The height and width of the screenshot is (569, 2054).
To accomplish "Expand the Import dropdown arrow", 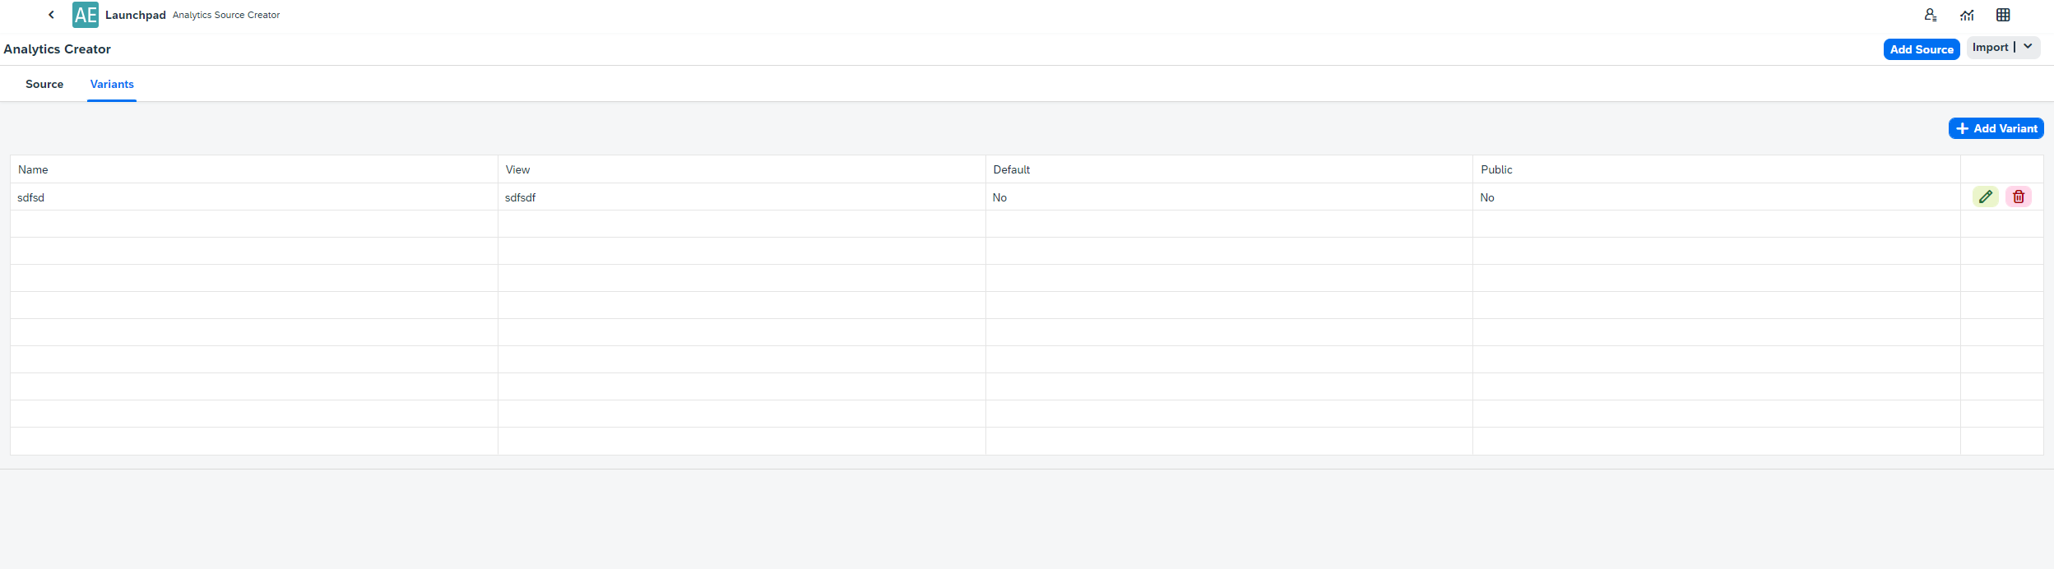I will pos(2028,47).
